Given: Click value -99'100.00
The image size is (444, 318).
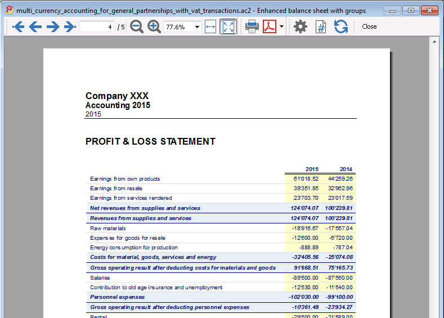Looking at the screenshot, I should click(339, 297).
